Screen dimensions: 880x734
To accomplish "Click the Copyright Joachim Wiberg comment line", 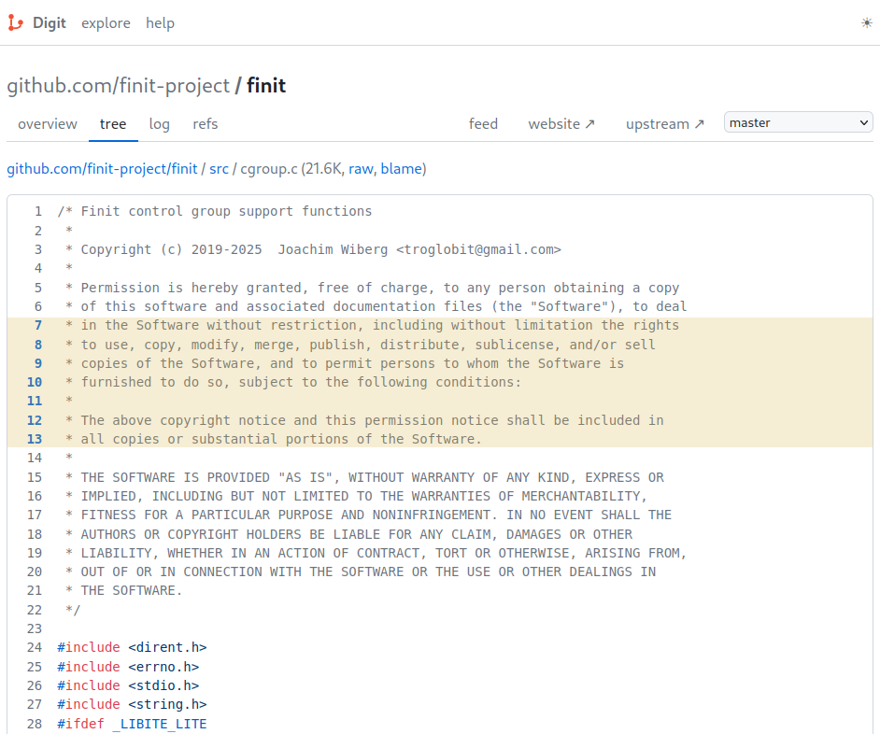I will point(313,249).
